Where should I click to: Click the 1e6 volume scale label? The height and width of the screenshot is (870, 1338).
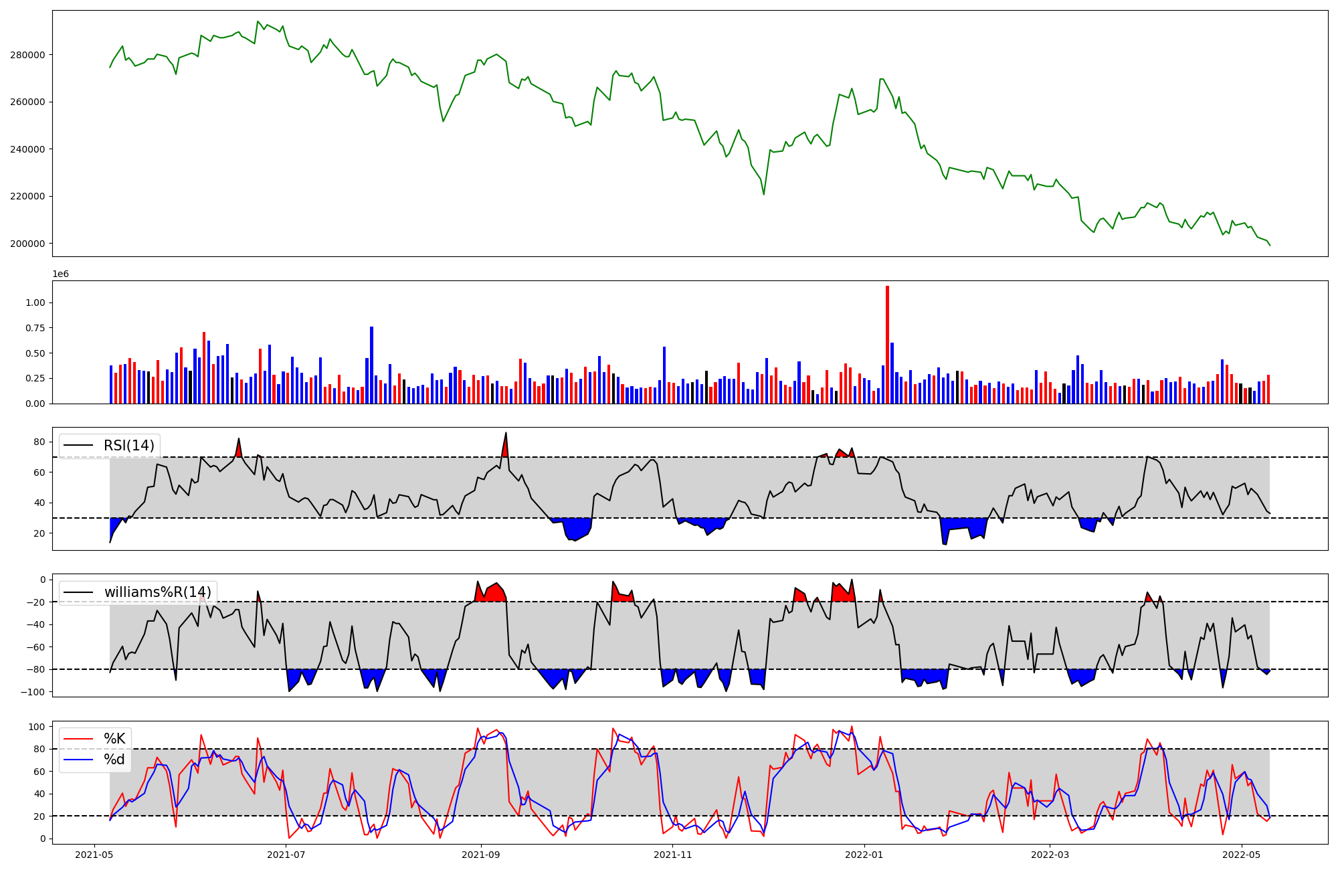point(60,274)
